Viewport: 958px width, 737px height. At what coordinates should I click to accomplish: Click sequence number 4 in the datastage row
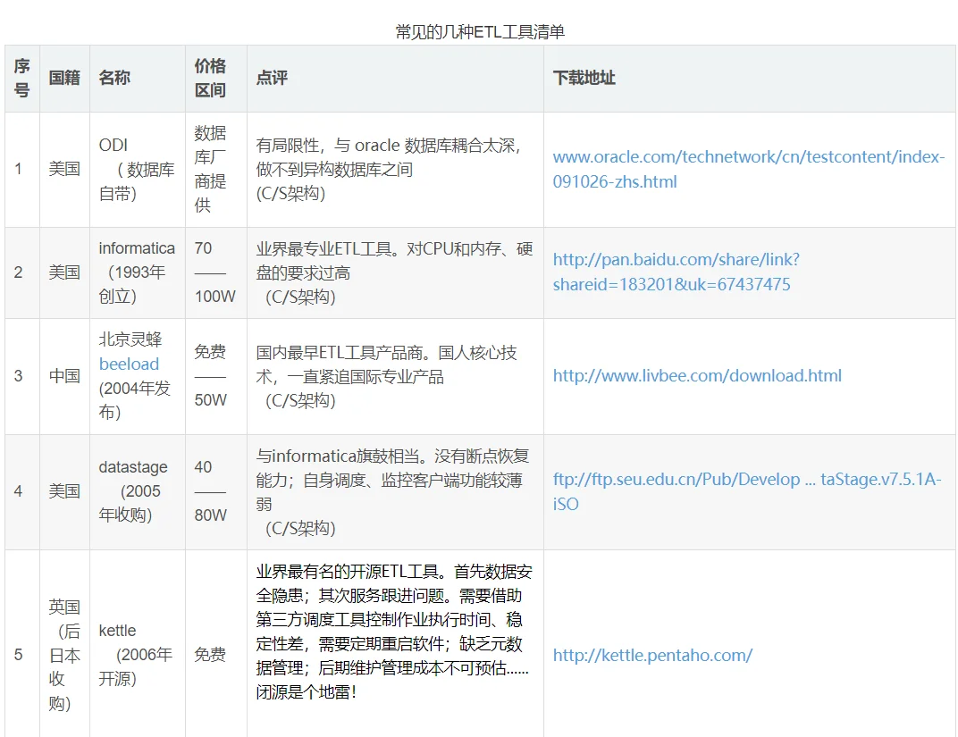[19, 491]
